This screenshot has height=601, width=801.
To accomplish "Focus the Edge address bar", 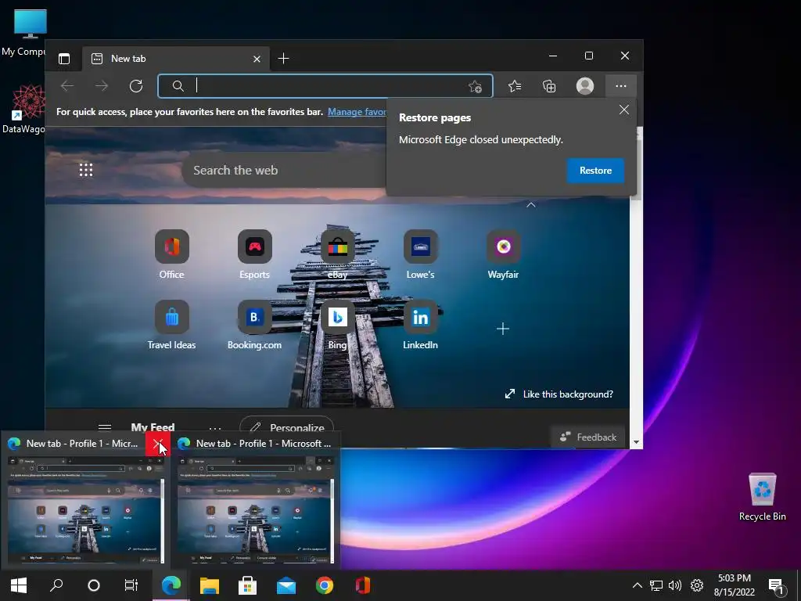I will tap(325, 86).
